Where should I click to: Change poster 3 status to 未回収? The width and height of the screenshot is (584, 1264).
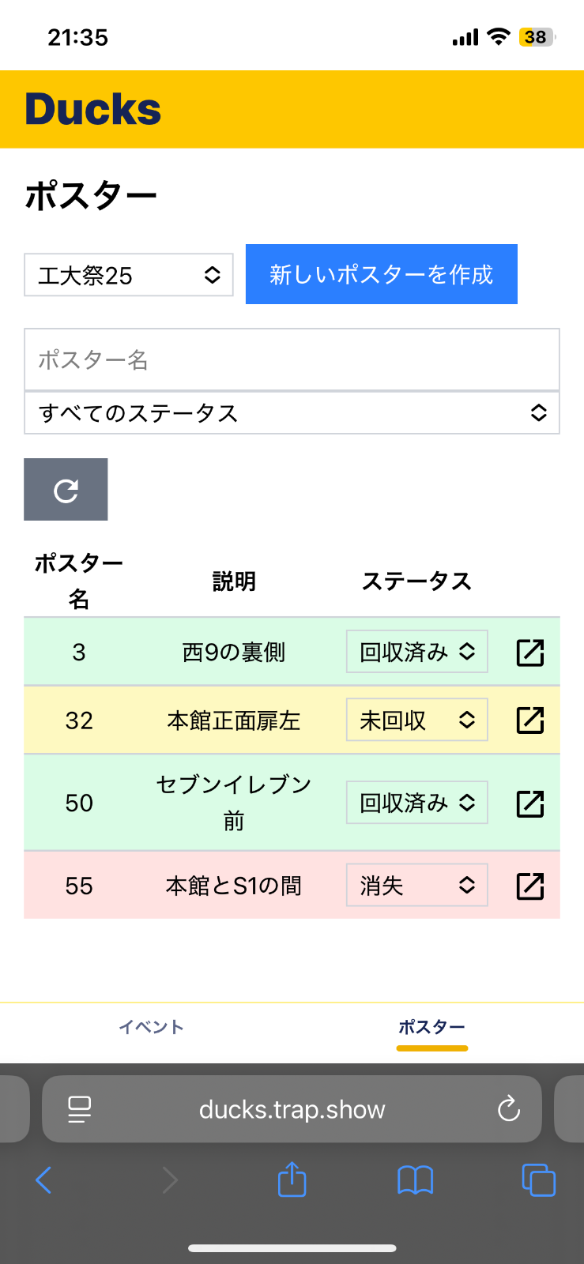coord(416,652)
